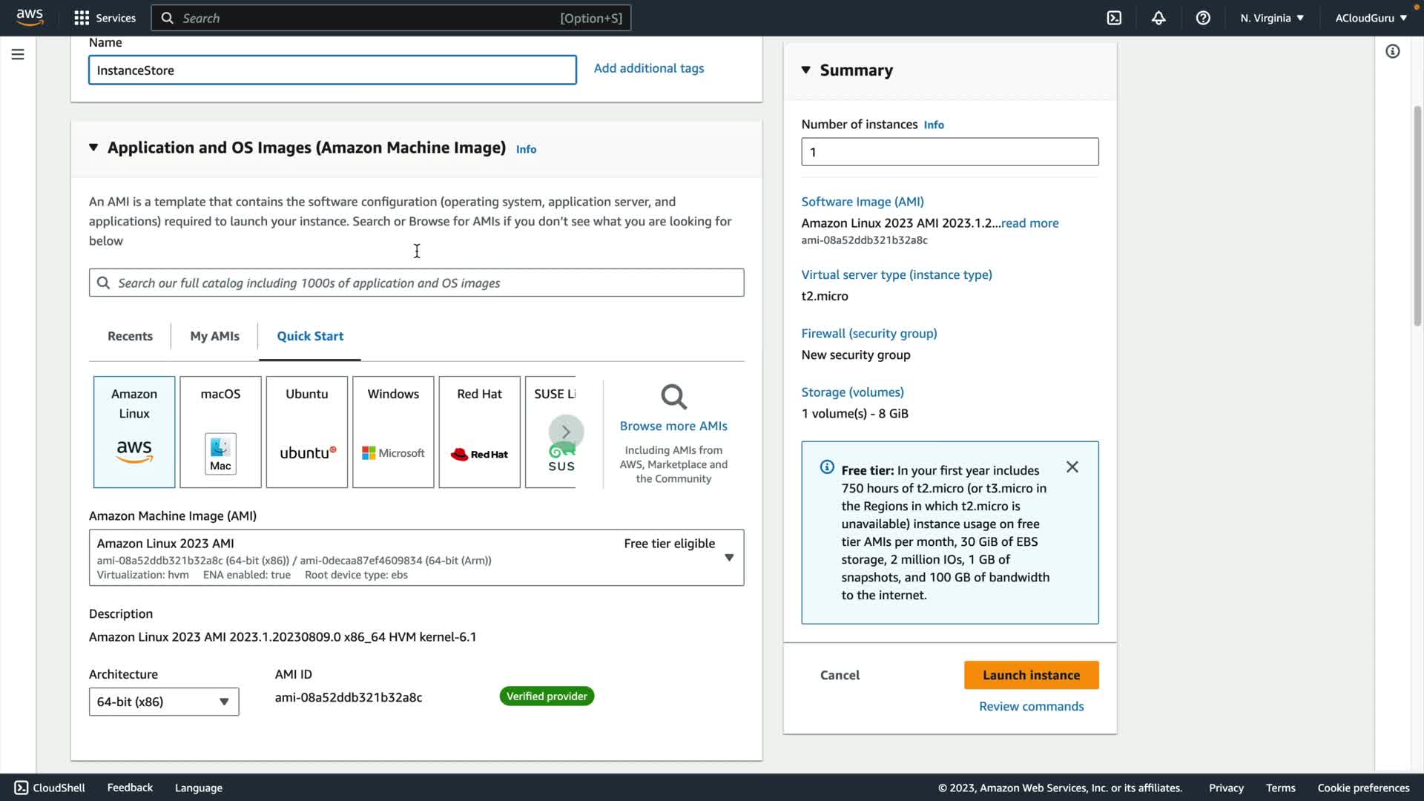Open the notifications bell

coord(1158,18)
